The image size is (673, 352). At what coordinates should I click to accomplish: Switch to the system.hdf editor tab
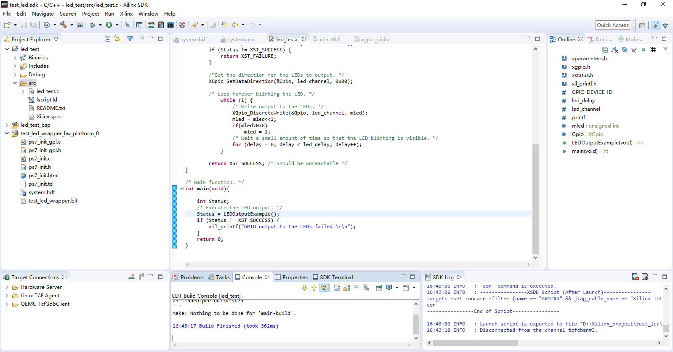click(190, 39)
